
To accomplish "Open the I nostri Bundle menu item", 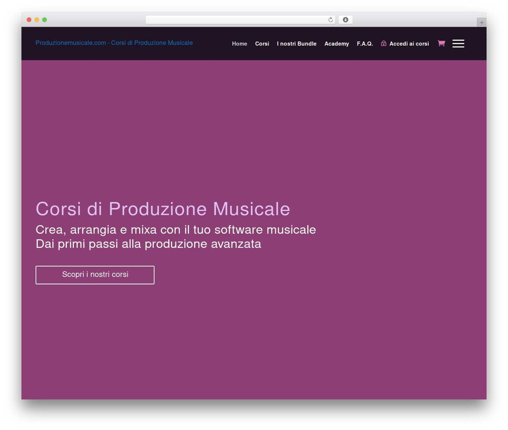I will (x=297, y=44).
